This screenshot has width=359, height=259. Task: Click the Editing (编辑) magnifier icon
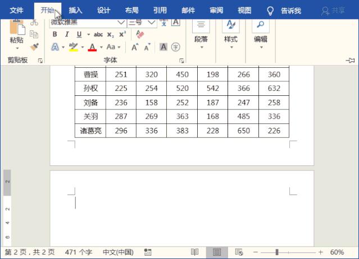coord(261,26)
